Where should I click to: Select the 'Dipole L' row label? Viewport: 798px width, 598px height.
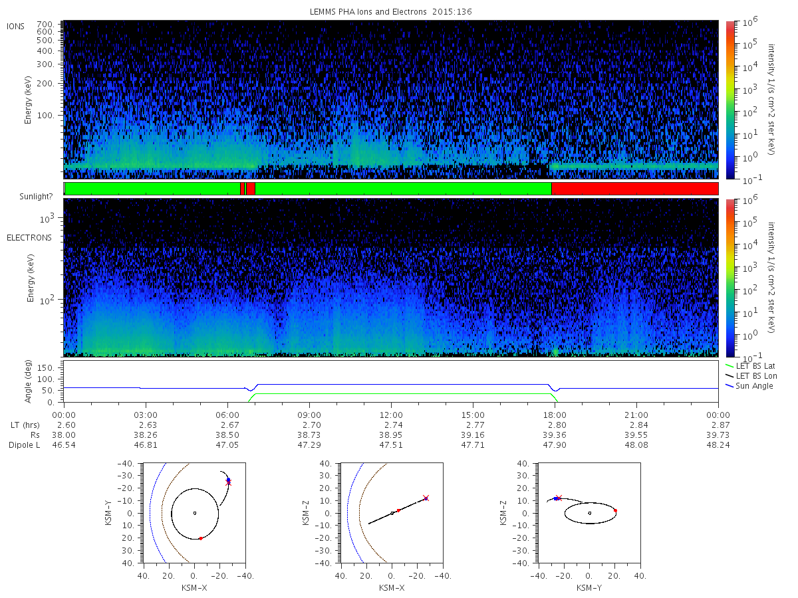click(24, 445)
